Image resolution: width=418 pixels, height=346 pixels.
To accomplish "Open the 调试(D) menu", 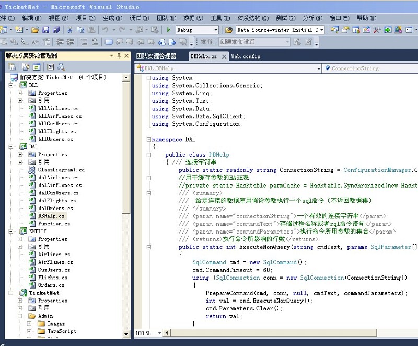I will [140, 18].
